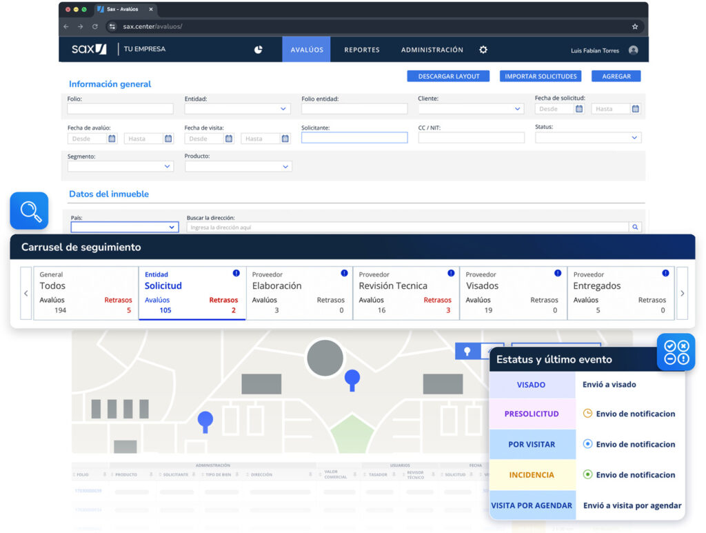Open calendar for Fecha de visita Desde

[229, 138]
